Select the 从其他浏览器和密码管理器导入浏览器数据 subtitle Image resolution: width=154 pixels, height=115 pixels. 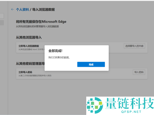point(37,26)
